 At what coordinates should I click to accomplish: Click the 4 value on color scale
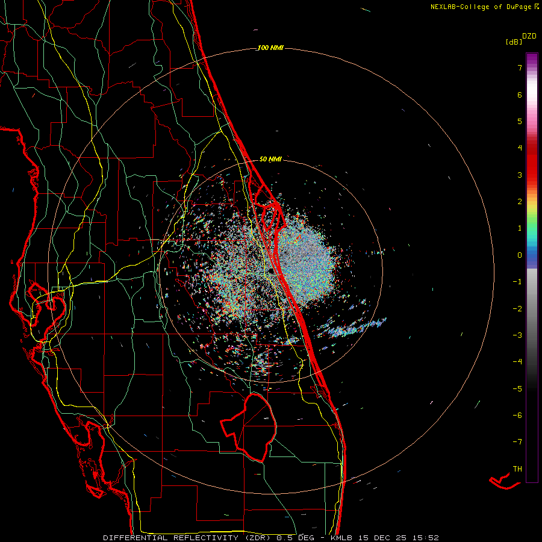point(520,148)
